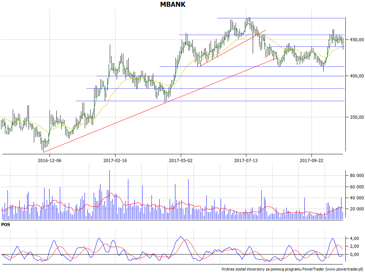Image resolution: width=365 pixels, height=273 pixels.
Task: Select the 450,00 price axis label
Action: click(356, 40)
